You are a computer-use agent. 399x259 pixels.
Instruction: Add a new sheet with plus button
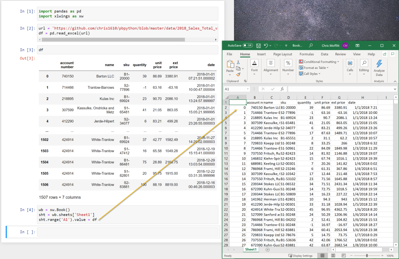(267, 250)
